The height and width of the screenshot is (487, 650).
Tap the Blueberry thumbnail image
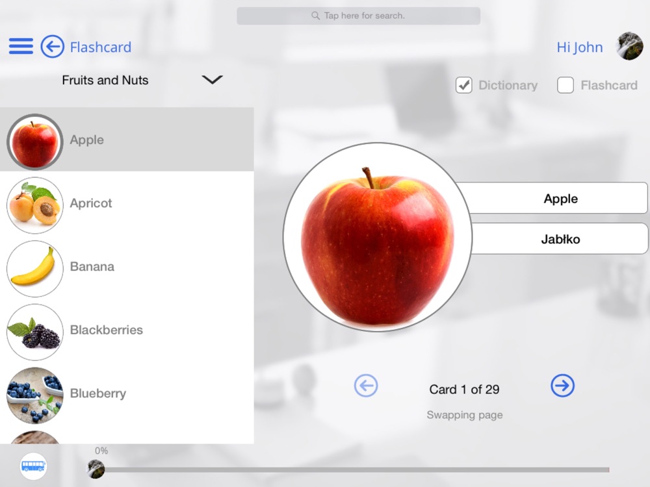point(35,395)
